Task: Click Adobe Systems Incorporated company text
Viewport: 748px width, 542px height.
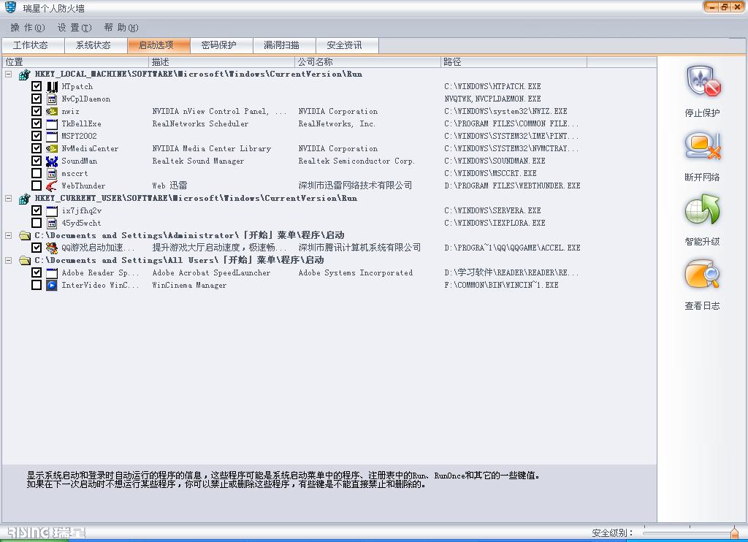Action: [356, 272]
